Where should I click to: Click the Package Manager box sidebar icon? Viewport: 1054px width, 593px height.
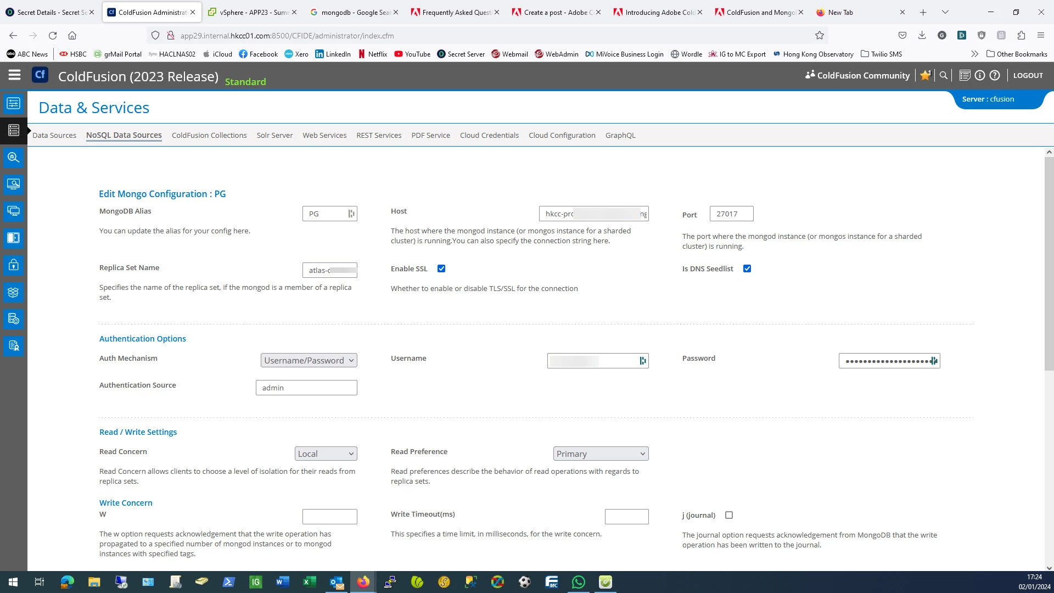coord(14,292)
